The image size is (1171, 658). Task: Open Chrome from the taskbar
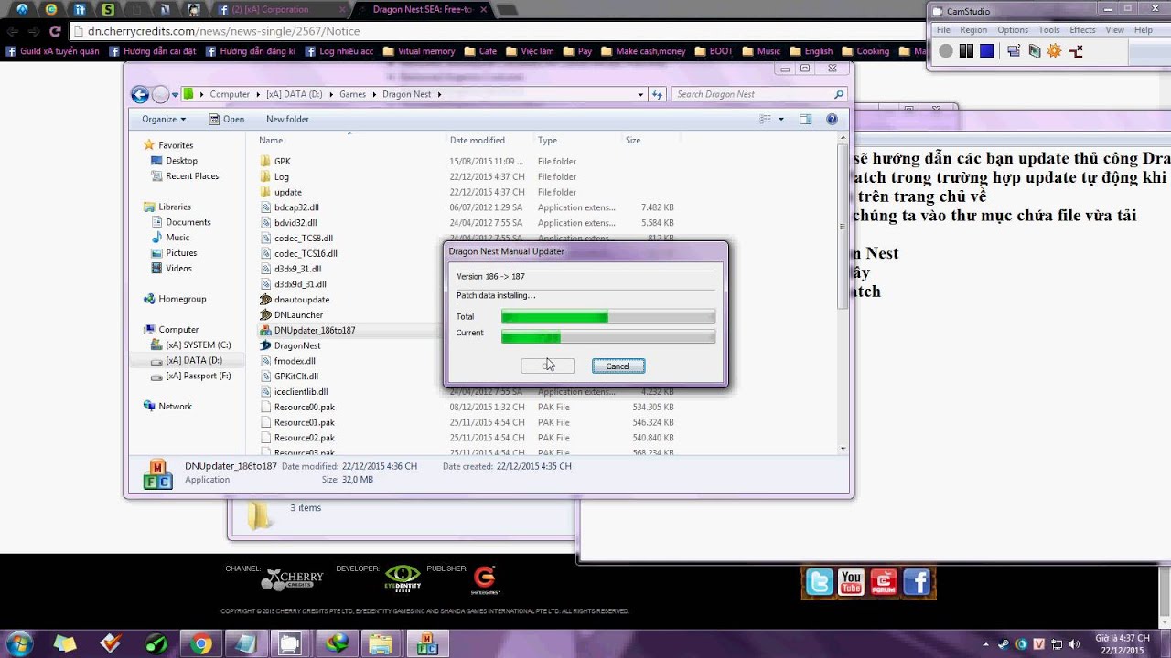click(x=200, y=644)
